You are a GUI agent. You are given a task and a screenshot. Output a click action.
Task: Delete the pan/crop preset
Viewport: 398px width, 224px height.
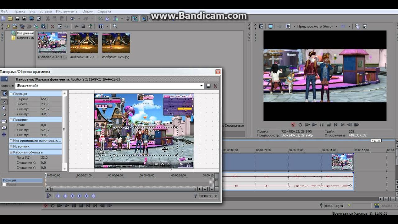click(215, 86)
